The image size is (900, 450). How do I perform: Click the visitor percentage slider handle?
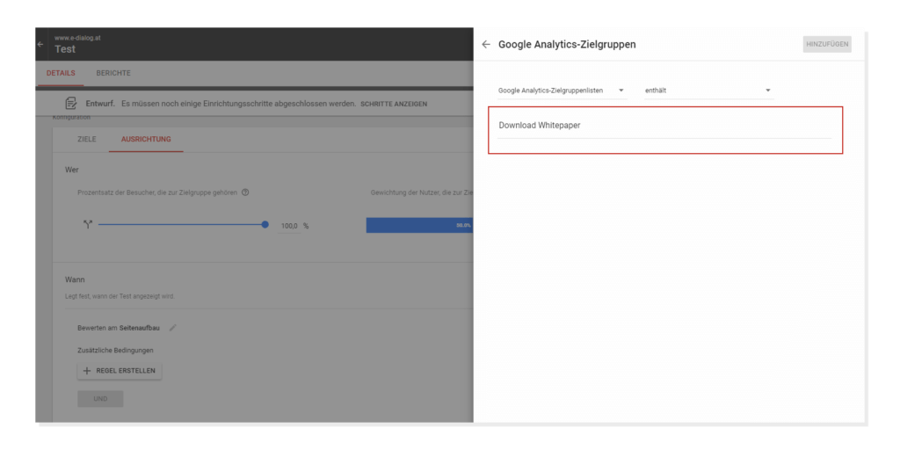(x=265, y=225)
